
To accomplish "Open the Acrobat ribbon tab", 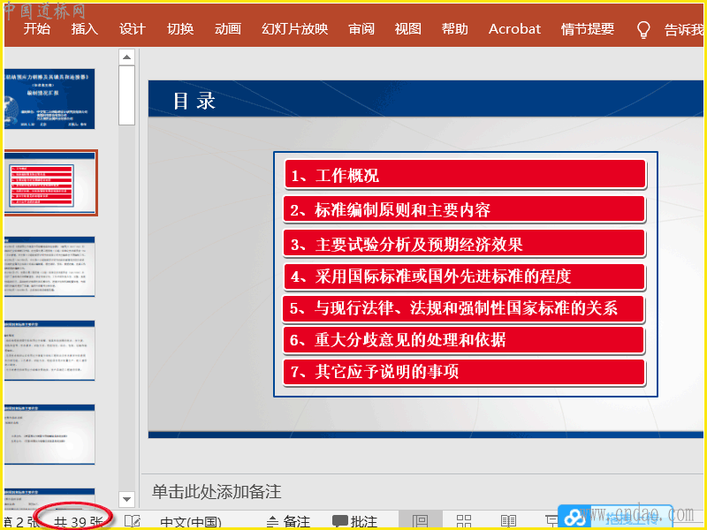I will (x=514, y=29).
